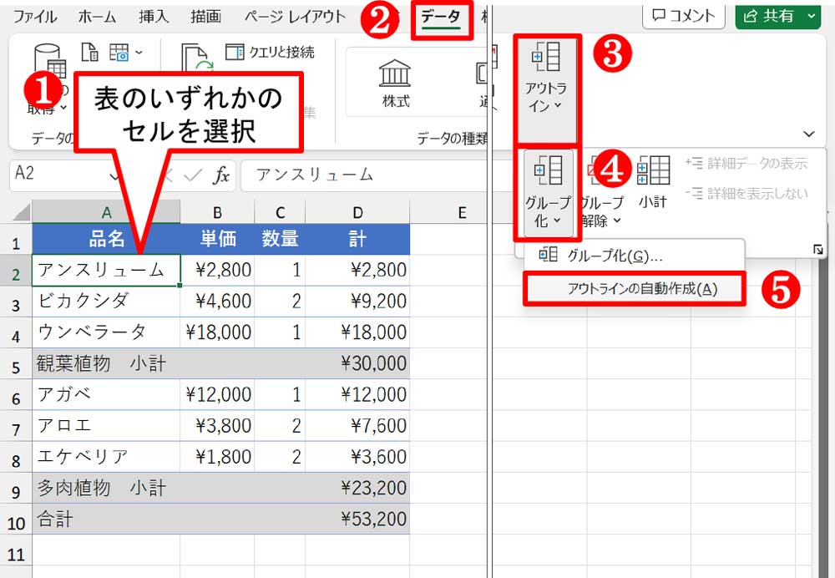The width and height of the screenshot is (835, 578).
Task: Switch to the データ (Data) tab
Action: (441, 17)
